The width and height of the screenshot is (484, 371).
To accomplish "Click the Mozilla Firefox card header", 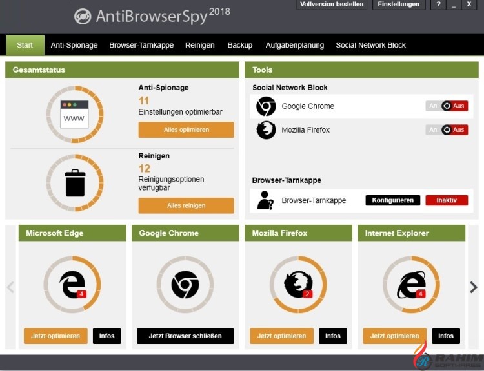I will click(298, 233).
